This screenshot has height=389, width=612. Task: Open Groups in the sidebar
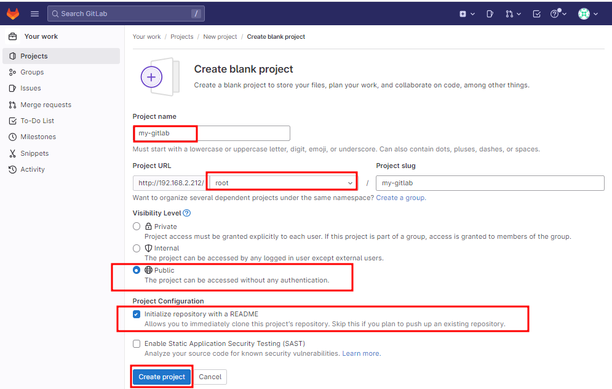(x=62, y=72)
